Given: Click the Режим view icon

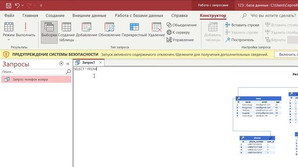Looking at the screenshot, I should click(x=9, y=27).
